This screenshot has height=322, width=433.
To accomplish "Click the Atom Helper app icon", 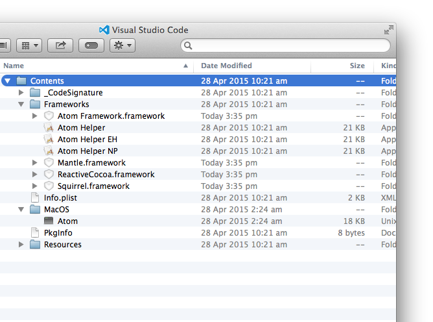I will [49, 127].
